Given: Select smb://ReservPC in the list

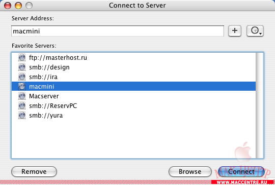Looking at the screenshot, I should point(133,105).
